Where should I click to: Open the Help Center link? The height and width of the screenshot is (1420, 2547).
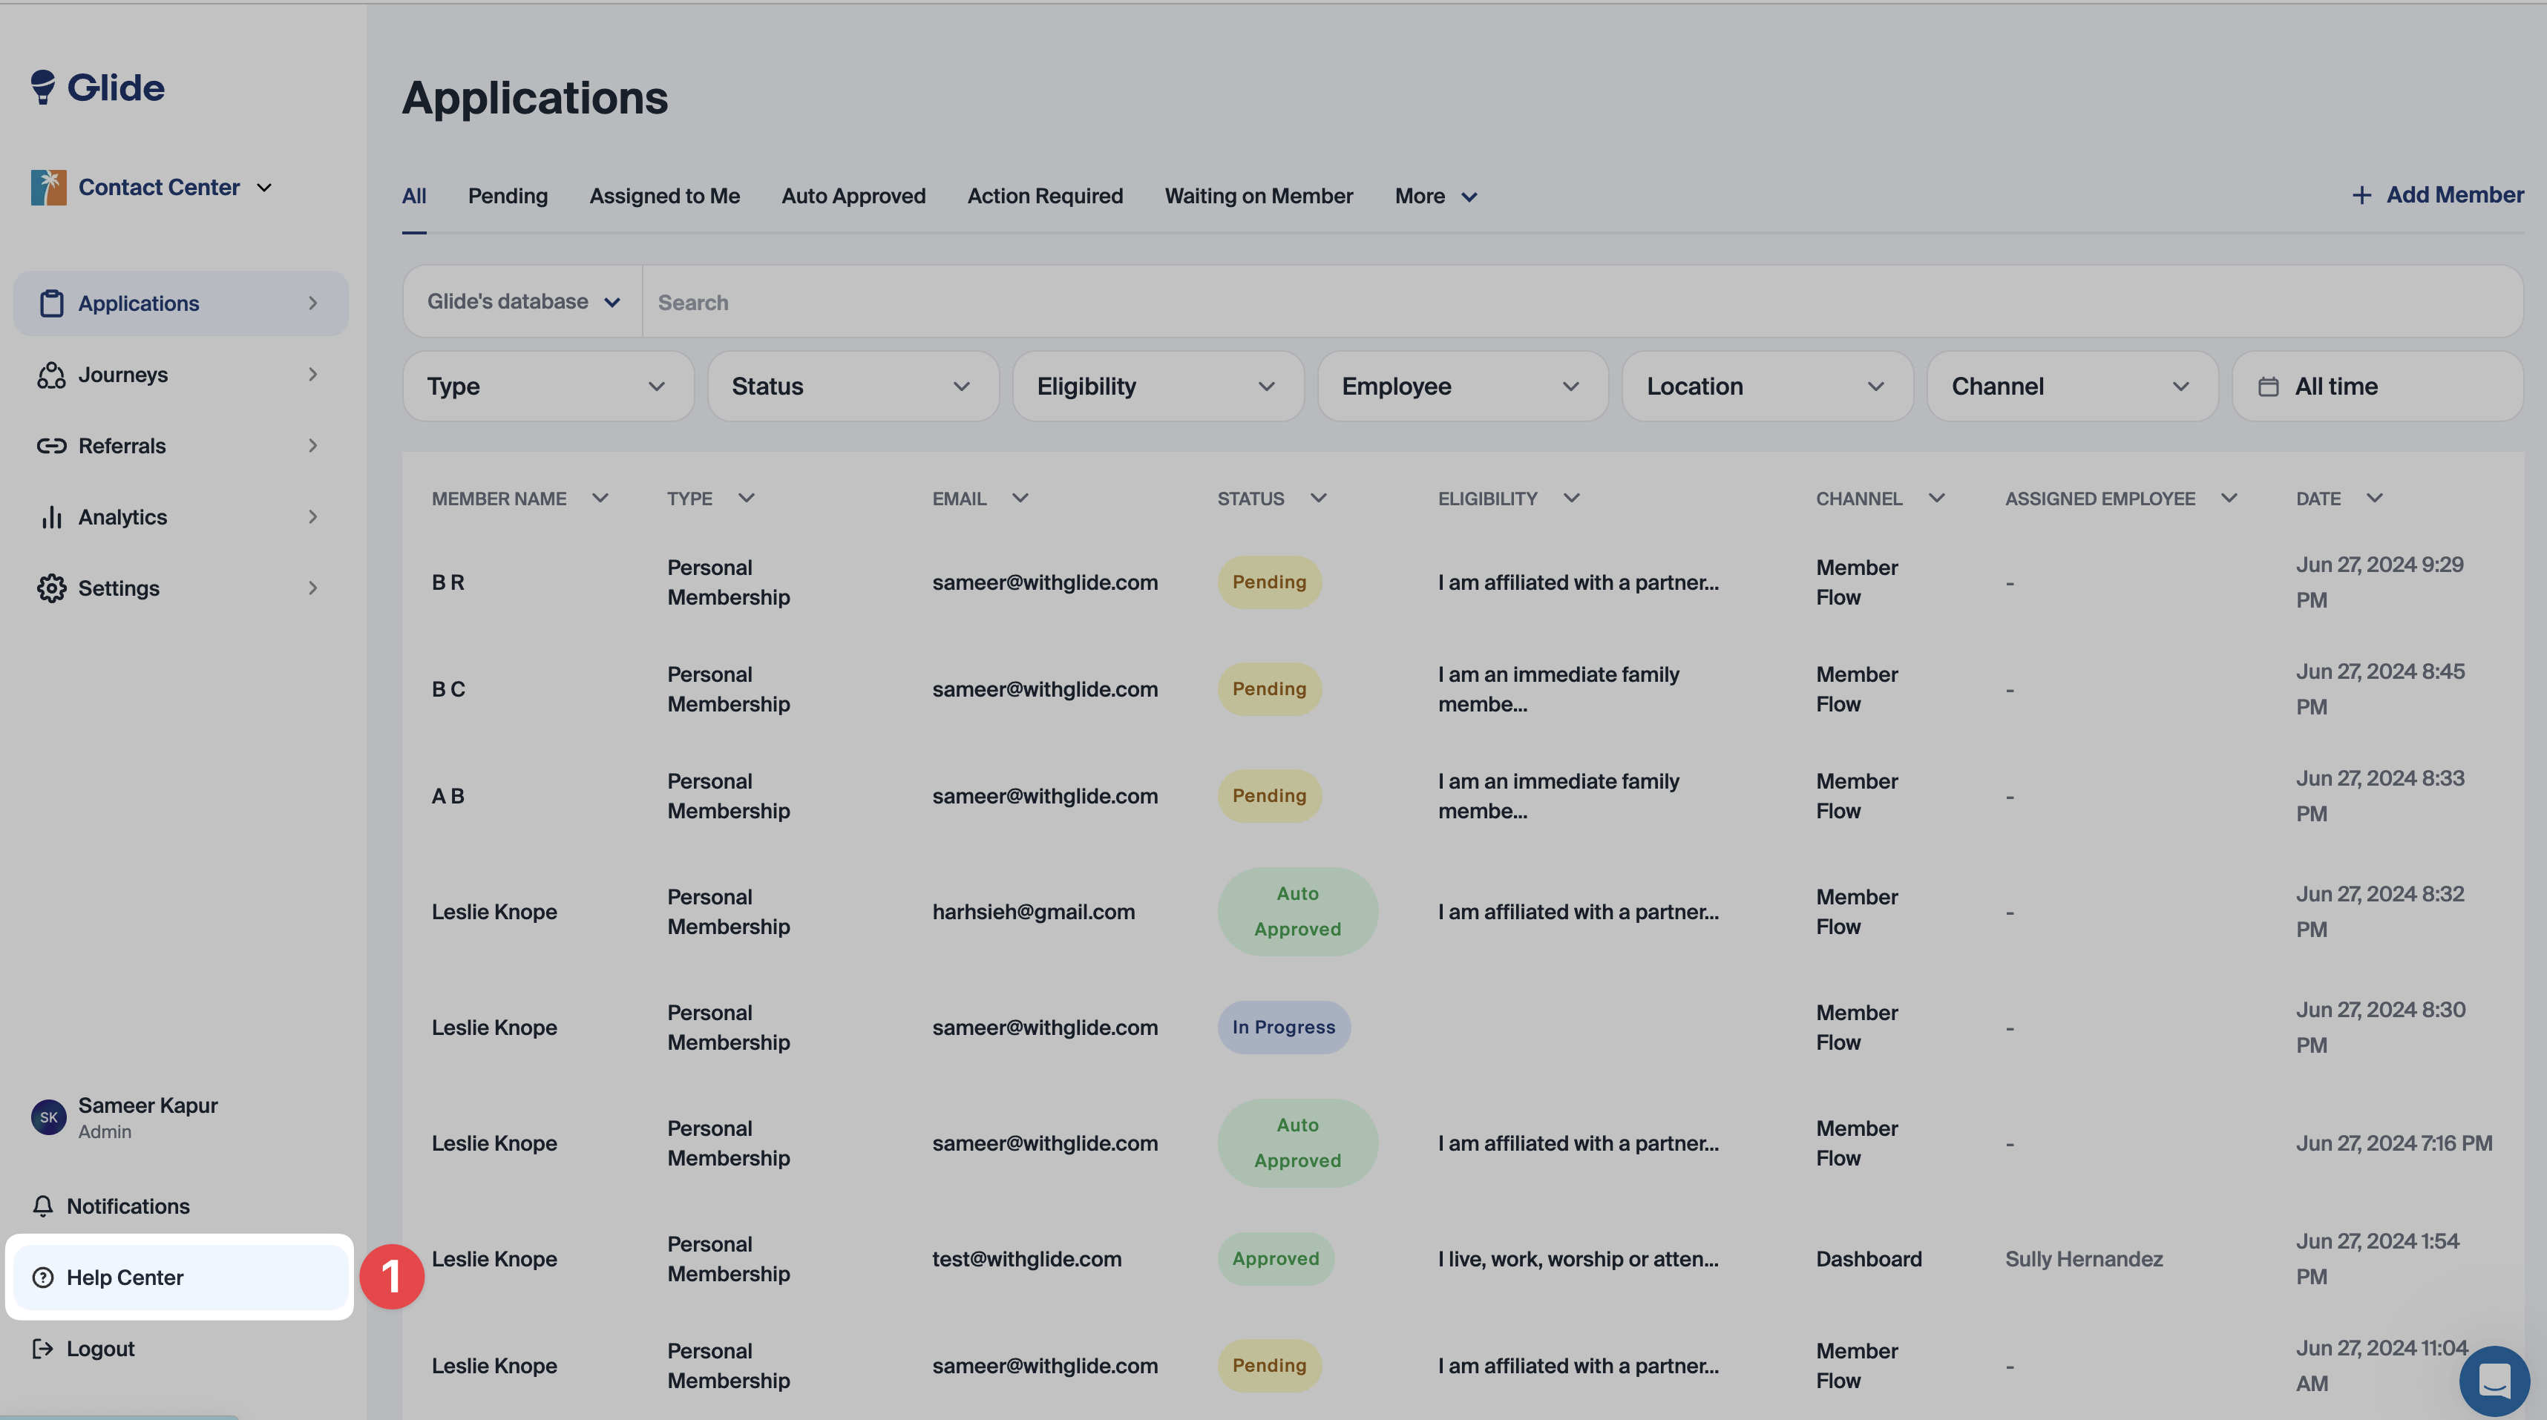125,1277
